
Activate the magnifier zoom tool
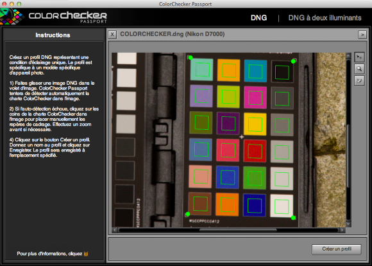pos(359,69)
